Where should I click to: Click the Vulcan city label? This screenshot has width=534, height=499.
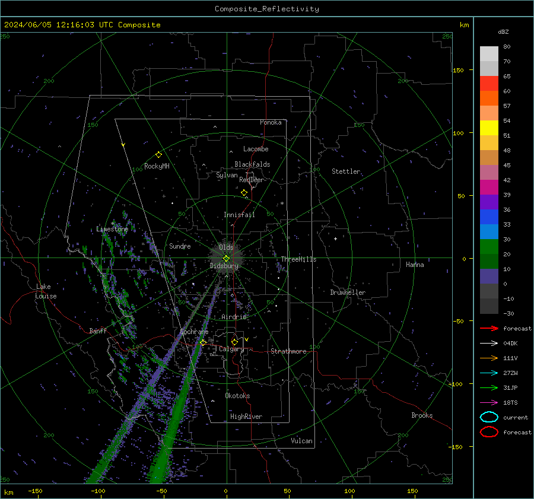coord(301,441)
